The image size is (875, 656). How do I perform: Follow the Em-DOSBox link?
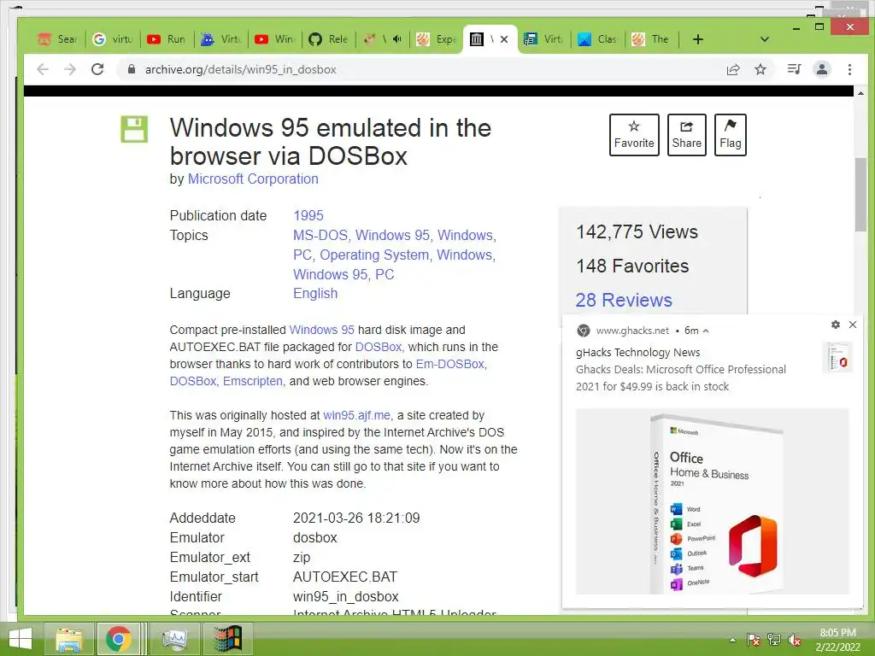(x=450, y=364)
